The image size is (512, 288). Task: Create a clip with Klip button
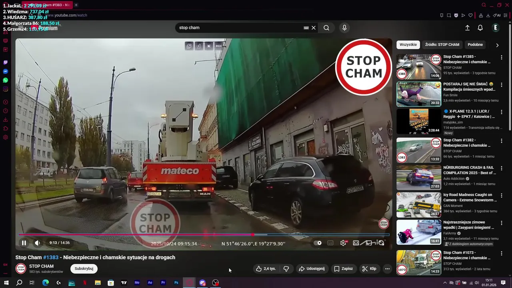pos(369,269)
